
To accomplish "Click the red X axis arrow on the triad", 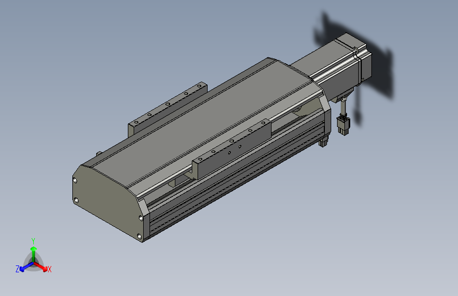I will point(41,267).
